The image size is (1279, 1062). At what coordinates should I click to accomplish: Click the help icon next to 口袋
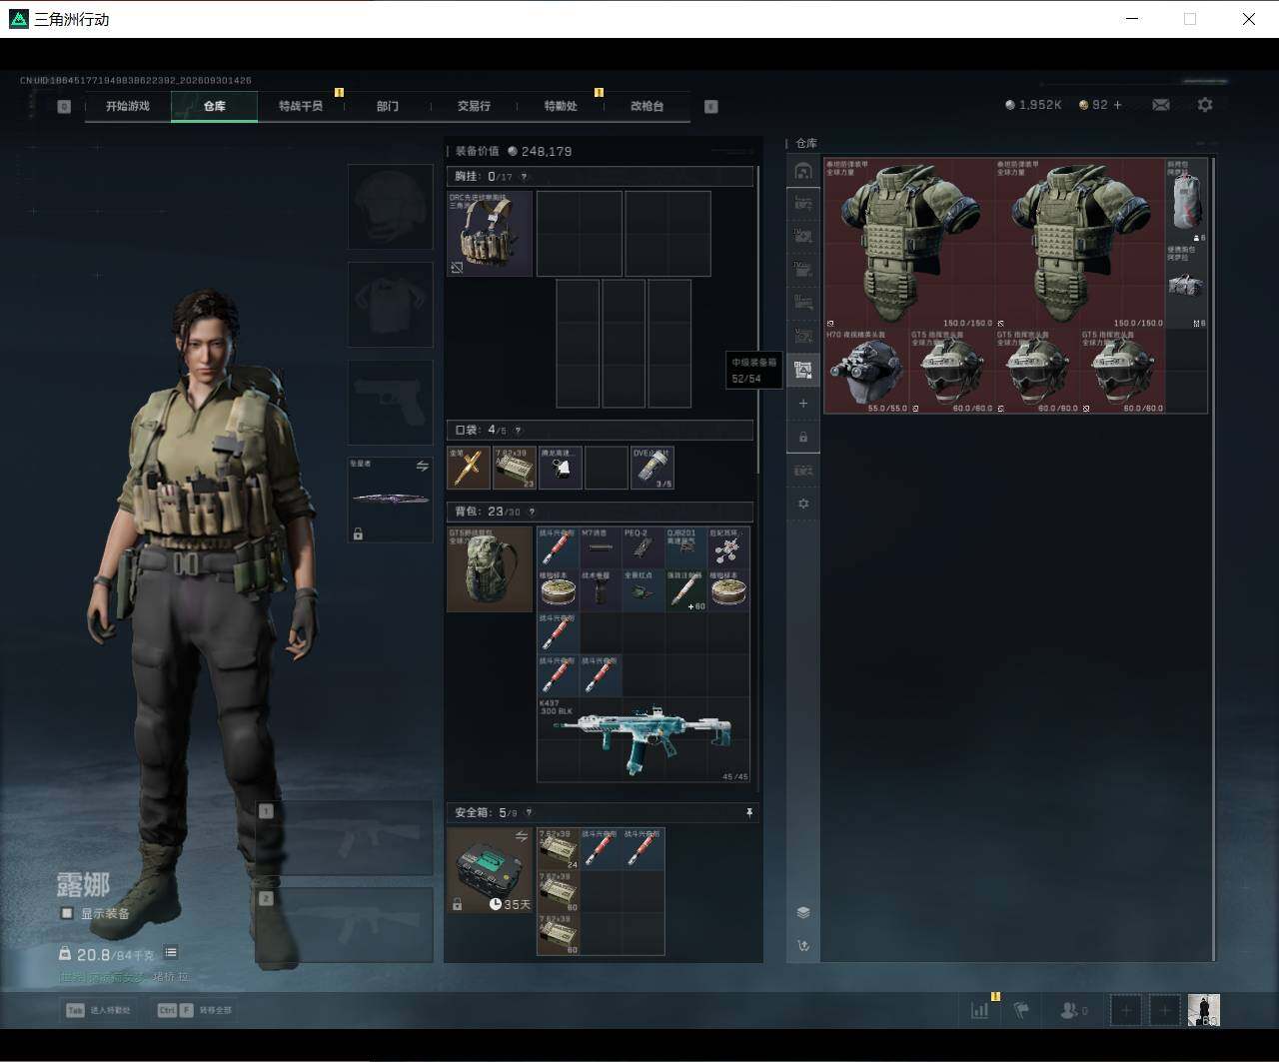pyautogui.click(x=516, y=431)
